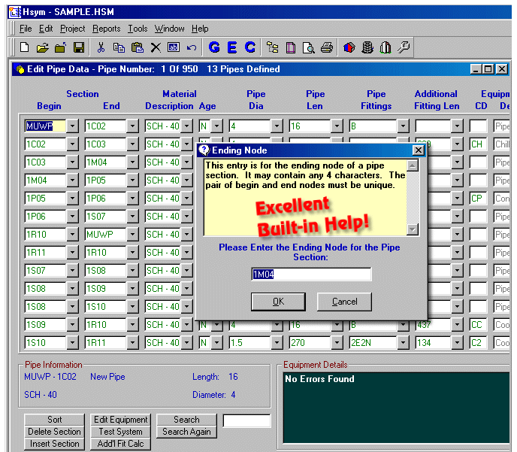517x452 pixels.
Task: Click the Paste clipboard icon
Action: point(138,47)
